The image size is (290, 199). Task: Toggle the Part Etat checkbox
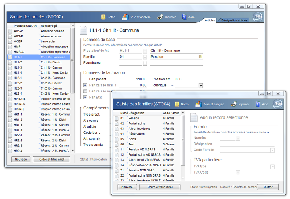tap(85, 97)
